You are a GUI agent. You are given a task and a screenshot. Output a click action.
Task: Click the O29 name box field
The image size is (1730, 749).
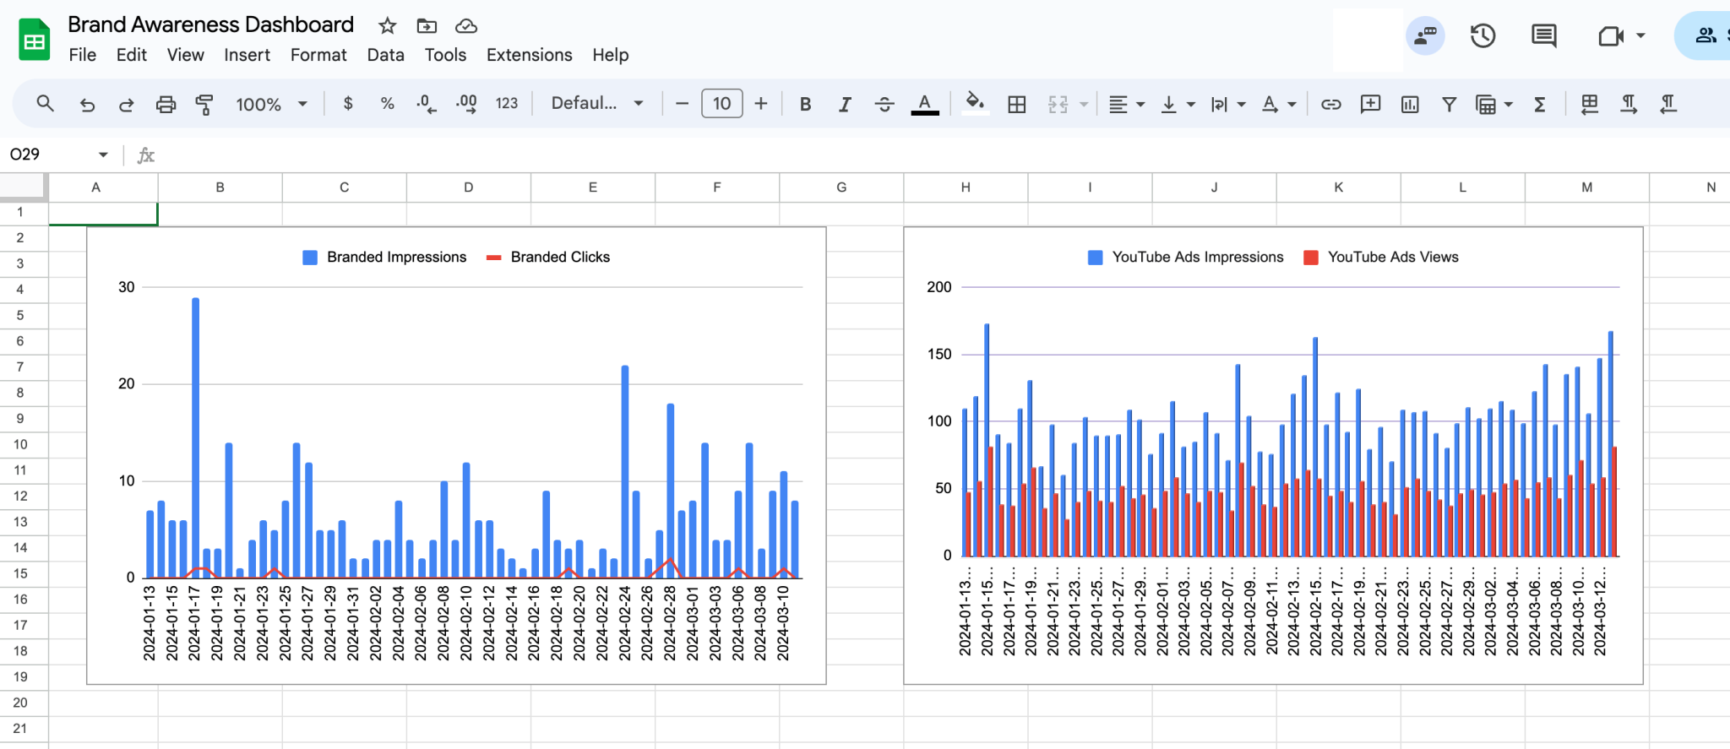click(57, 155)
